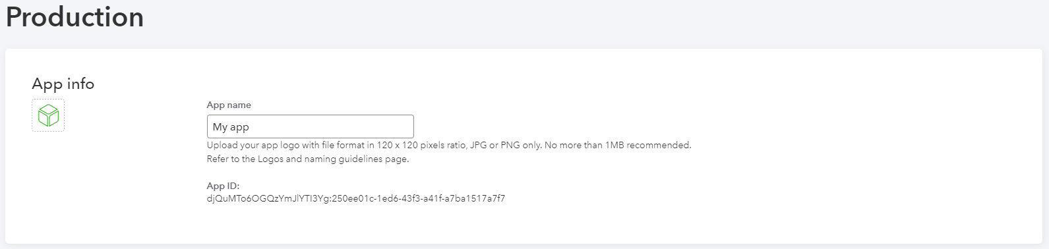This screenshot has width=1049, height=249.
Task: Focus the App name field containing My app
Action: coord(311,126)
